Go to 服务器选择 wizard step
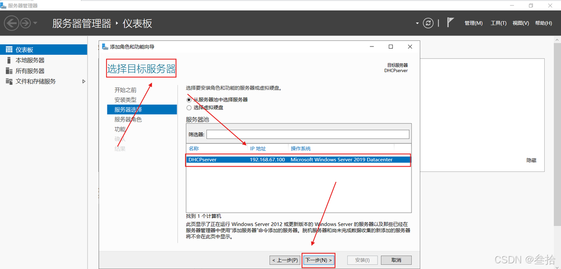561x269 pixels. 142,109
